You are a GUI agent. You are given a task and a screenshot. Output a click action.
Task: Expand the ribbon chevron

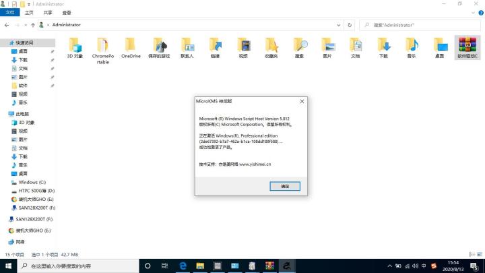coord(473,13)
